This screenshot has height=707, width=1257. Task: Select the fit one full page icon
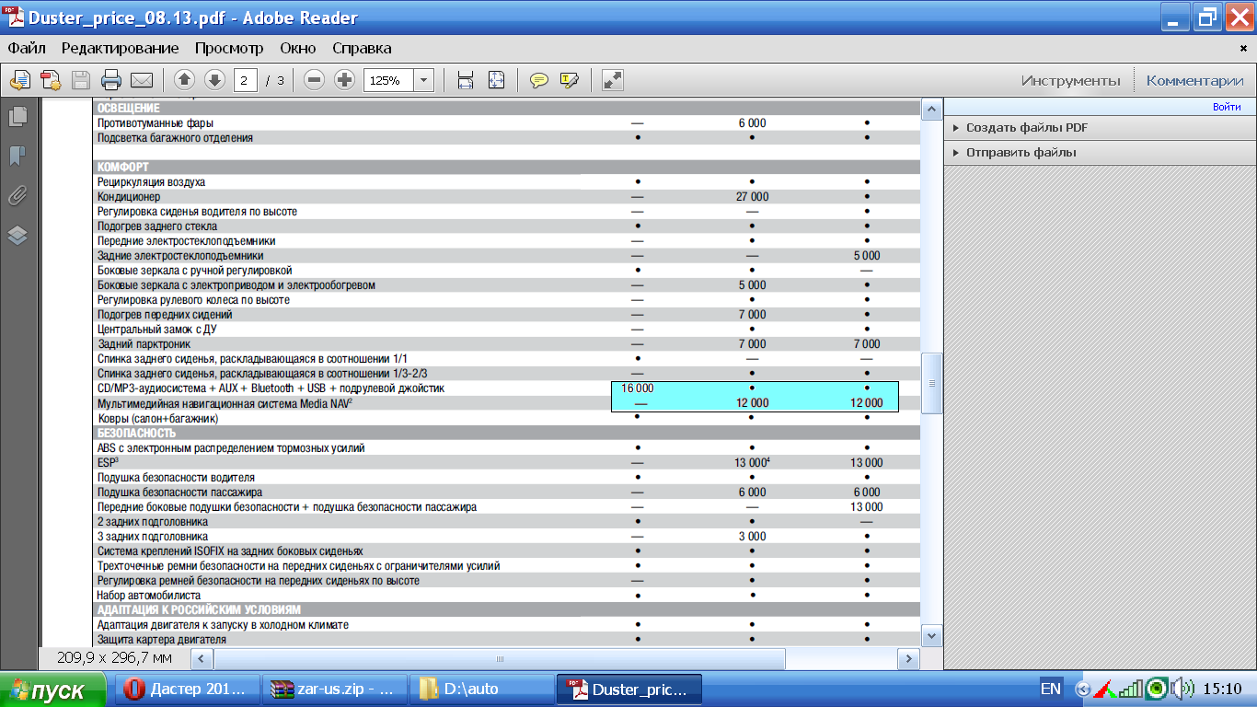coord(497,80)
